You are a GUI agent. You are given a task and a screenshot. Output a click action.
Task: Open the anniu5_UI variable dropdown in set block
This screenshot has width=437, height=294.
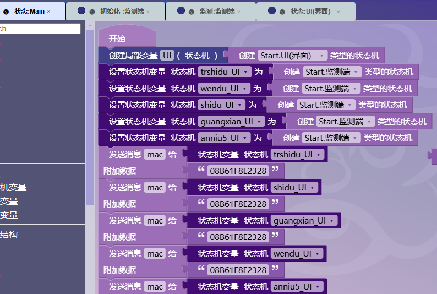[224, 138]
